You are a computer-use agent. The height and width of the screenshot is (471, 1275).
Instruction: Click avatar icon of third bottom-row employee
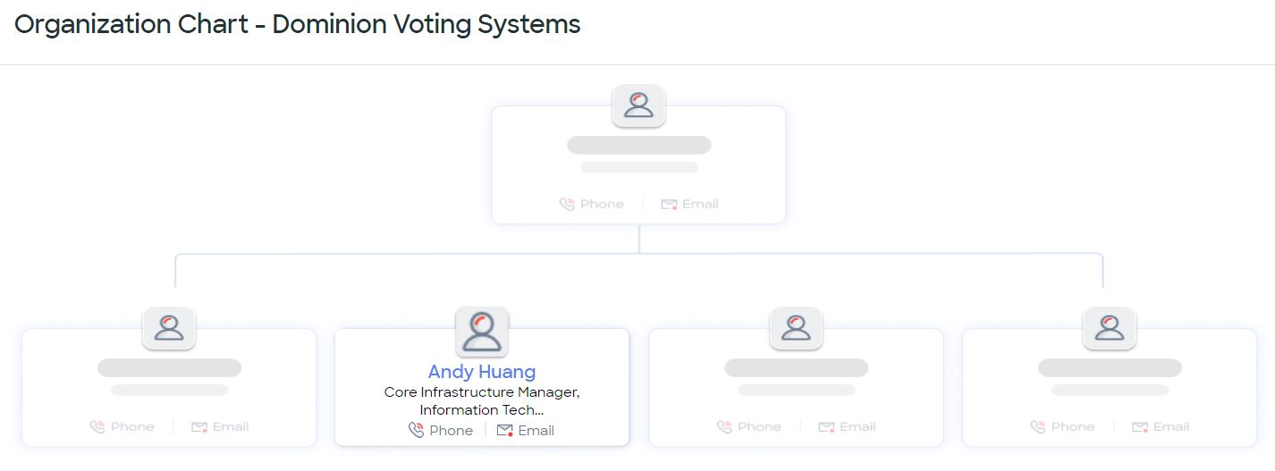pos(796,328)
